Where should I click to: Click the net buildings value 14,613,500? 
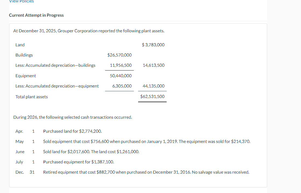[x=154, y=65]
